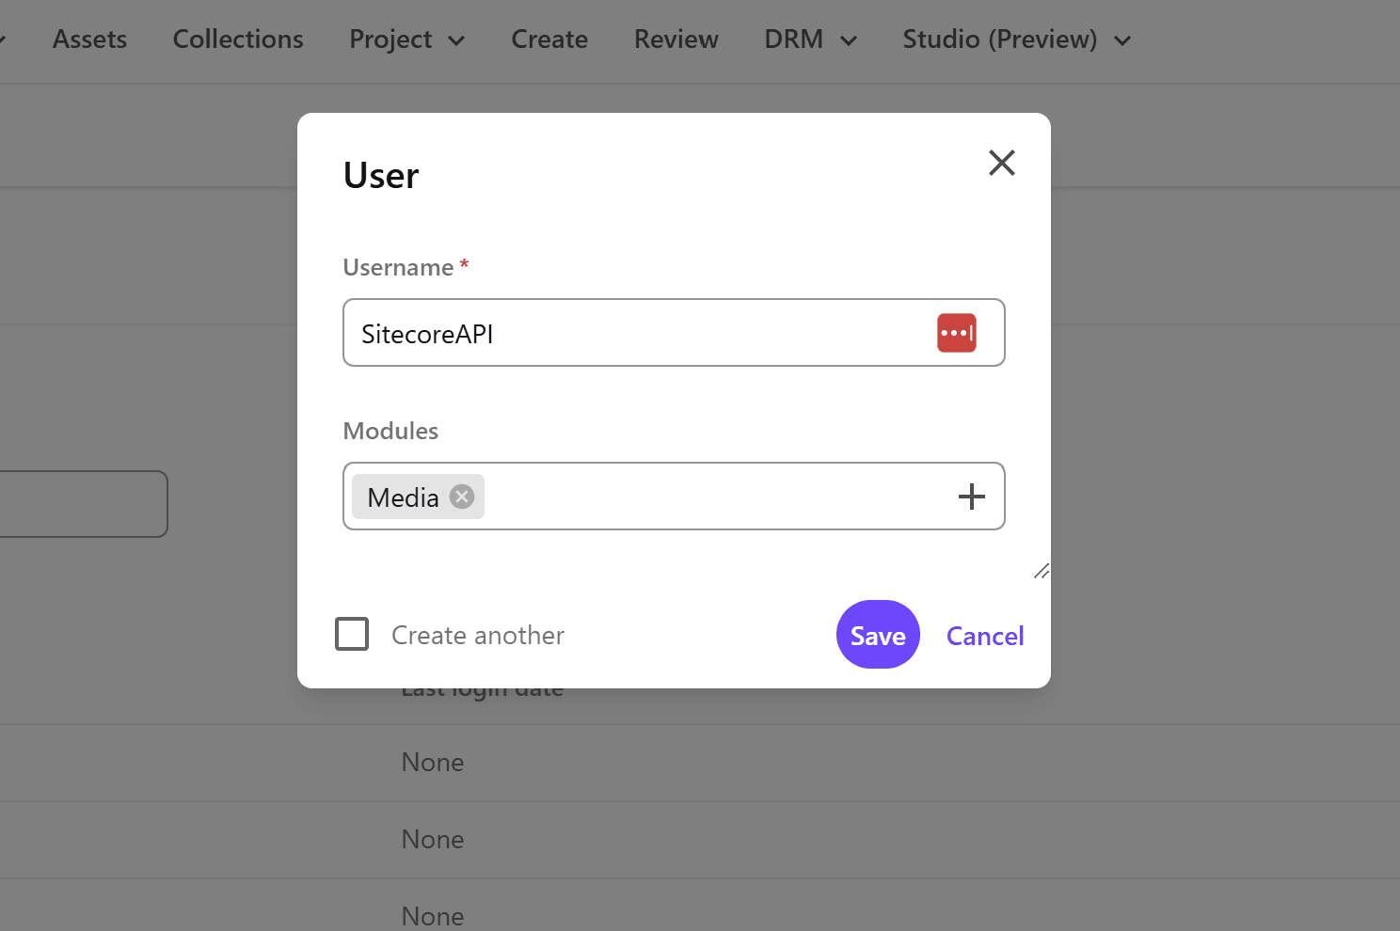Focus the Username text field
The image size is (1400, 931).
[640, 333]
